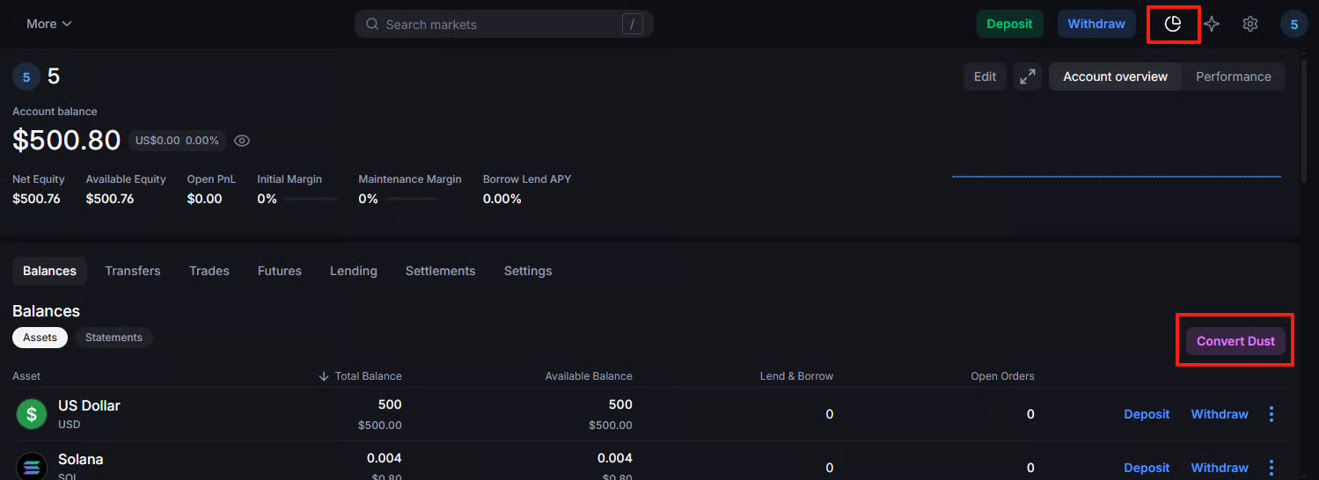Viewport: 1319px width, 480px height.
Task: Open three-dot menu for Solana row
Action: [1271, 468]
